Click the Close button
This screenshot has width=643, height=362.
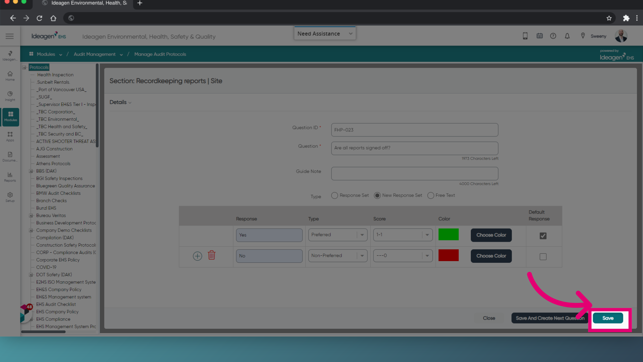(x=489, y=318)
